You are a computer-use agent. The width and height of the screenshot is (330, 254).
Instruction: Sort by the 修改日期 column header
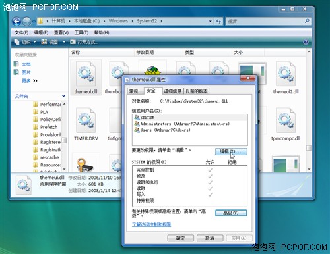158,52
